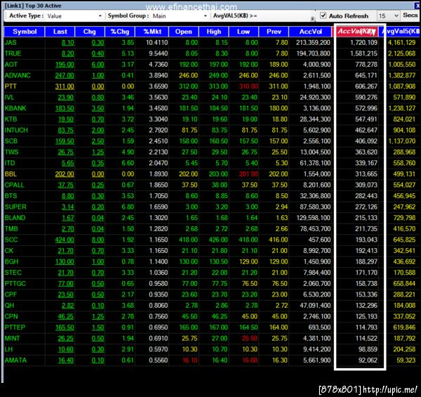Select the IVL symbol
The height and width of the screenshot is (397, 421).
point(9,97)
